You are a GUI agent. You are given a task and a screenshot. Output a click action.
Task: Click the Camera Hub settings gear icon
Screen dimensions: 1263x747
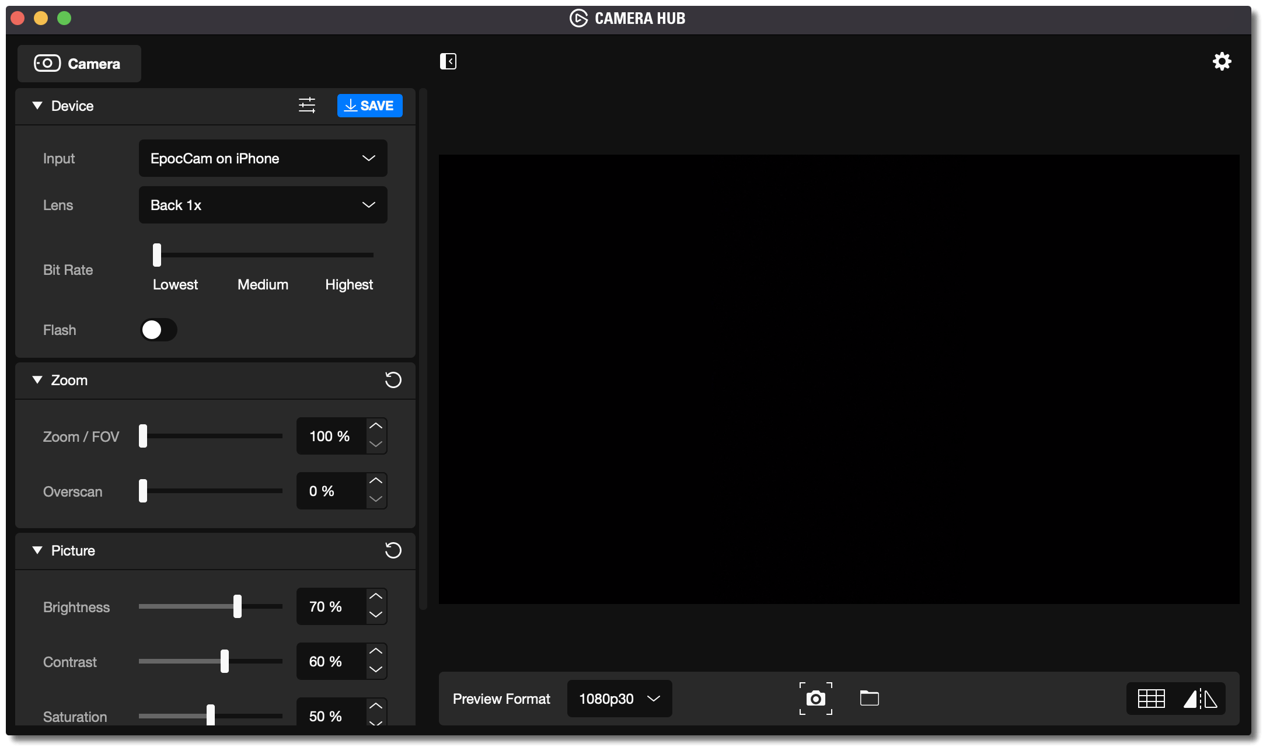pos(1222,61)
